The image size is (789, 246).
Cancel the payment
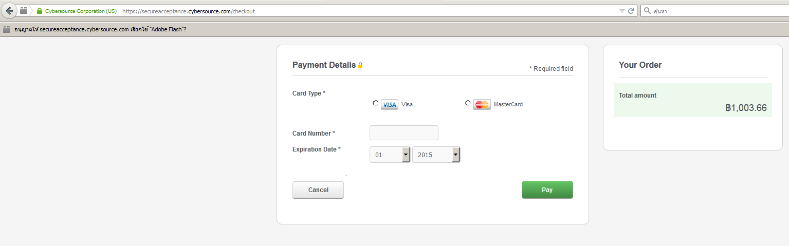(318, 190)
